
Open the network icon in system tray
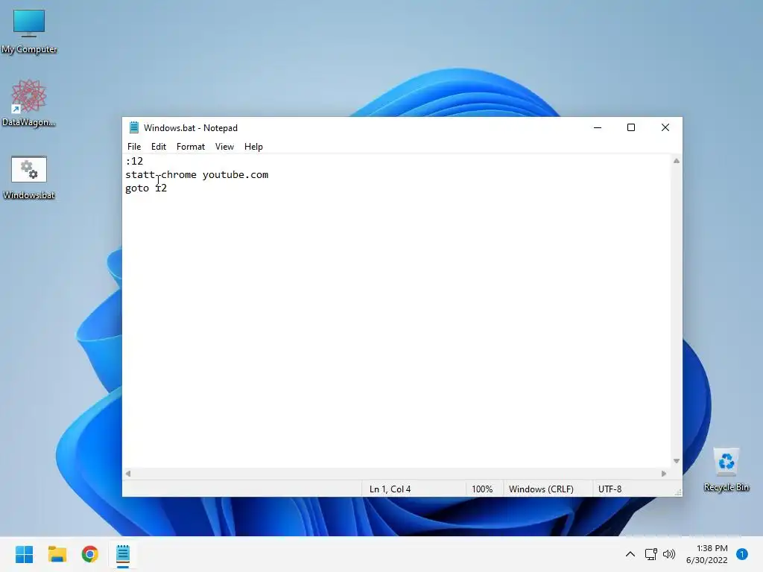tap(650, 554)
